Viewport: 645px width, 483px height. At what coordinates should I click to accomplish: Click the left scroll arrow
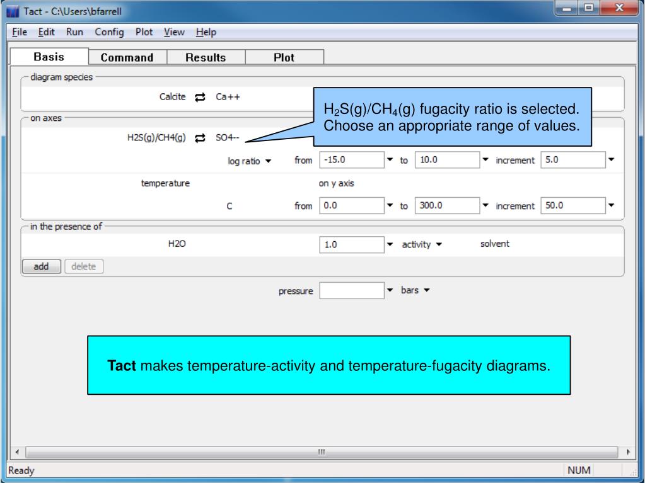pyautogui.click(x=17, y=452)
